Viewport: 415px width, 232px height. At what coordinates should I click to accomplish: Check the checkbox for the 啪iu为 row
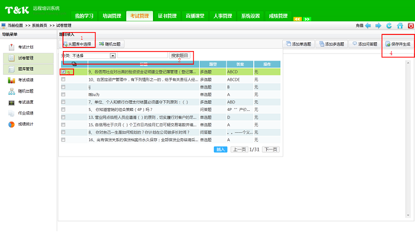[x=63, y=94]
